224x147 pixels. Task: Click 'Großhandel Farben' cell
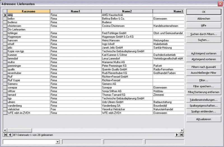click(x=169, y=73)
